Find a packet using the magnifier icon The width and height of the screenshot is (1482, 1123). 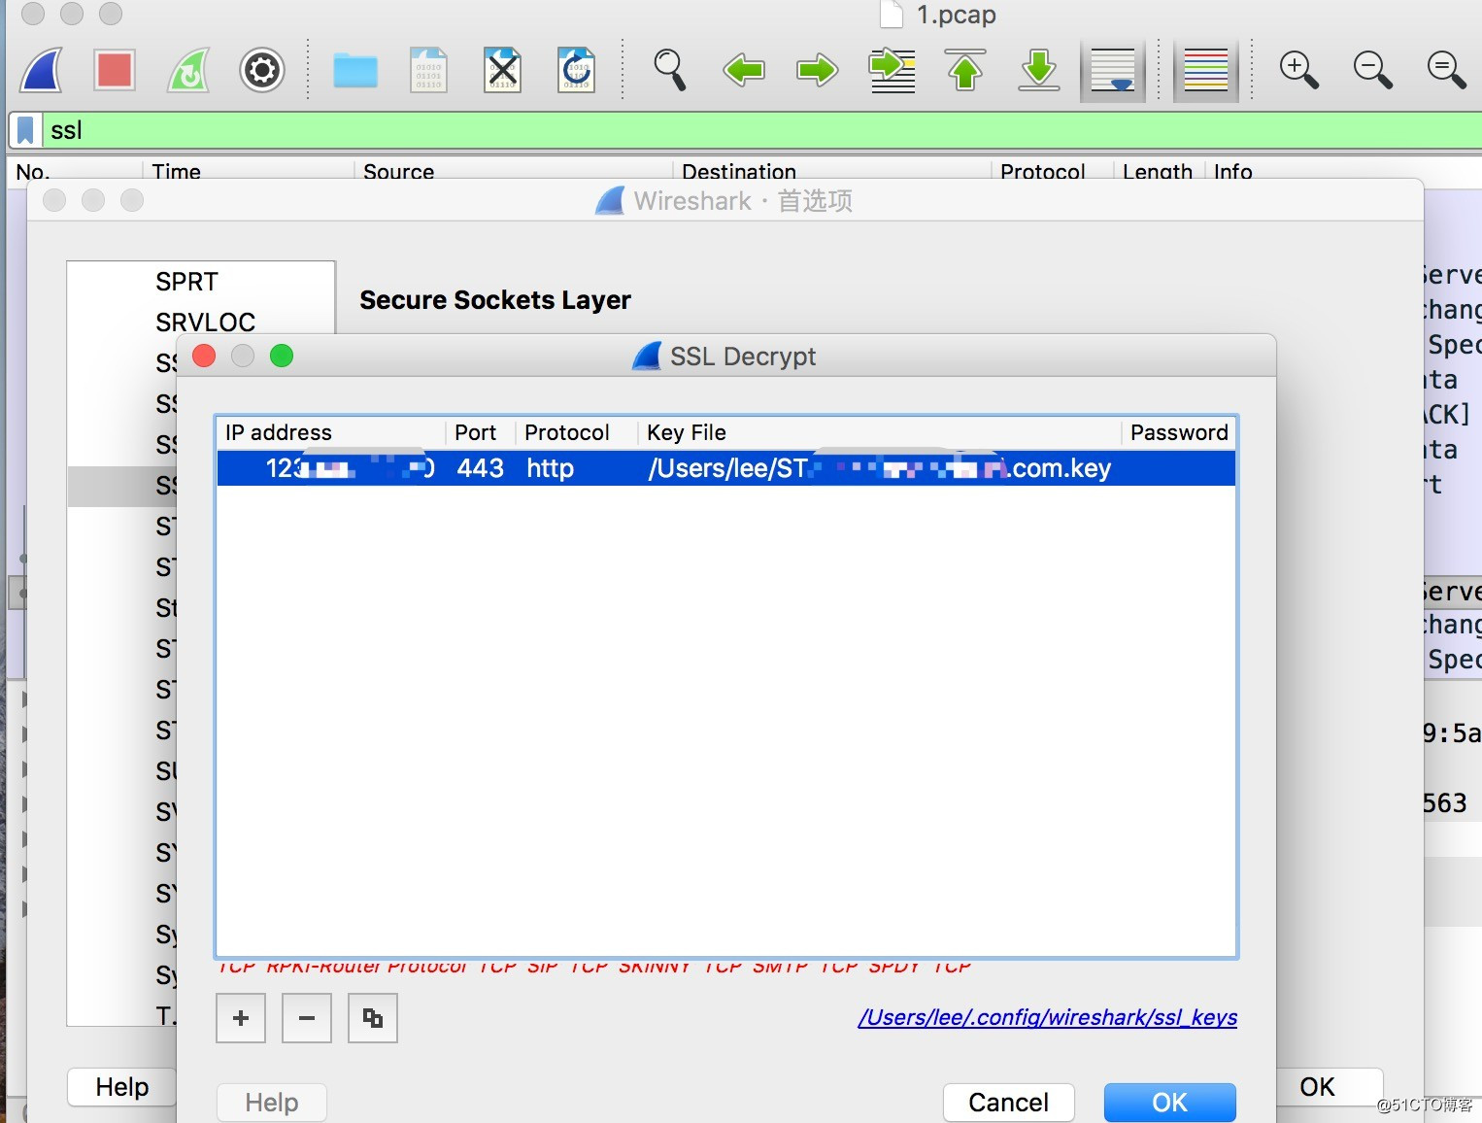point(669,70)
